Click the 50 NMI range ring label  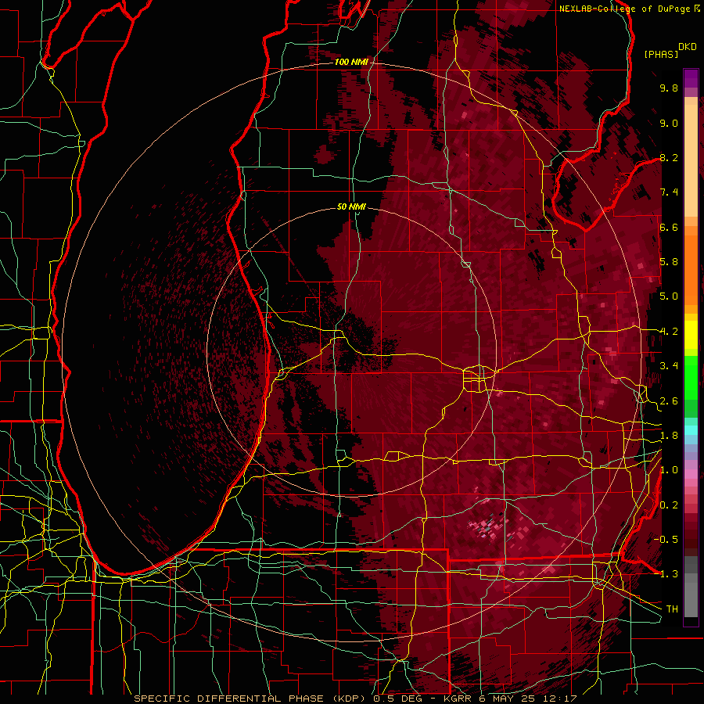(x=351, y=207)
